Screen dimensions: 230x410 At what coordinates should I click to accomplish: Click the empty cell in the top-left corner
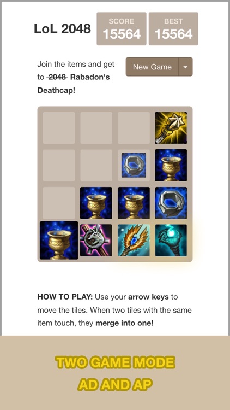pos(59,128)
